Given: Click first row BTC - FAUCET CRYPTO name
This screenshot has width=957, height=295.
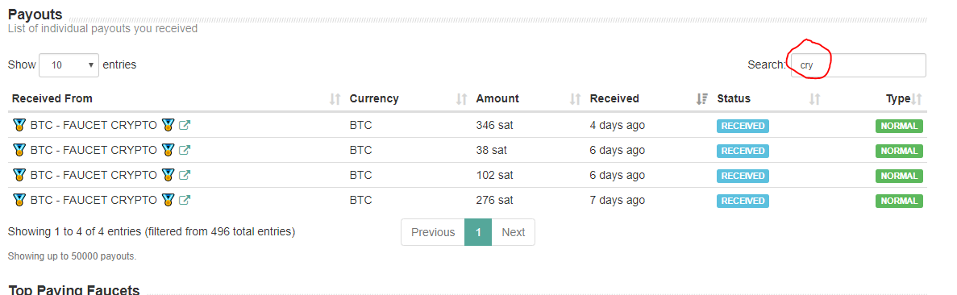Looking at the screenshot, I should pyautogui.click(x=94, y=125).
